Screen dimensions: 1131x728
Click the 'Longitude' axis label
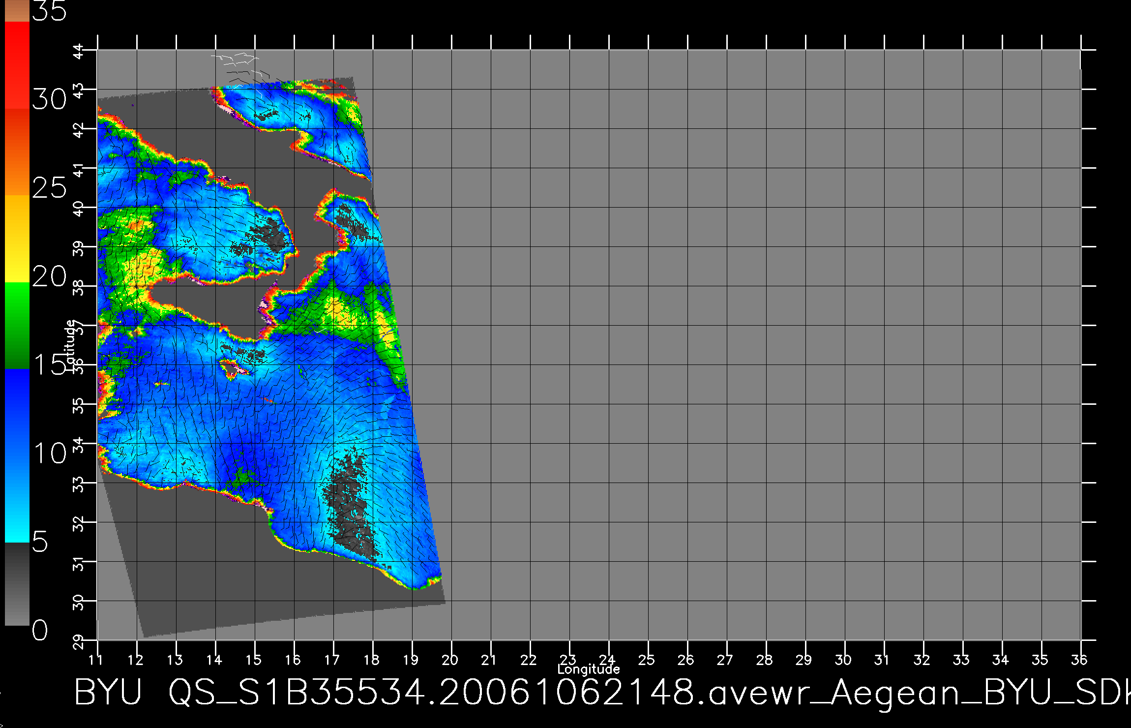click(589, 669)
